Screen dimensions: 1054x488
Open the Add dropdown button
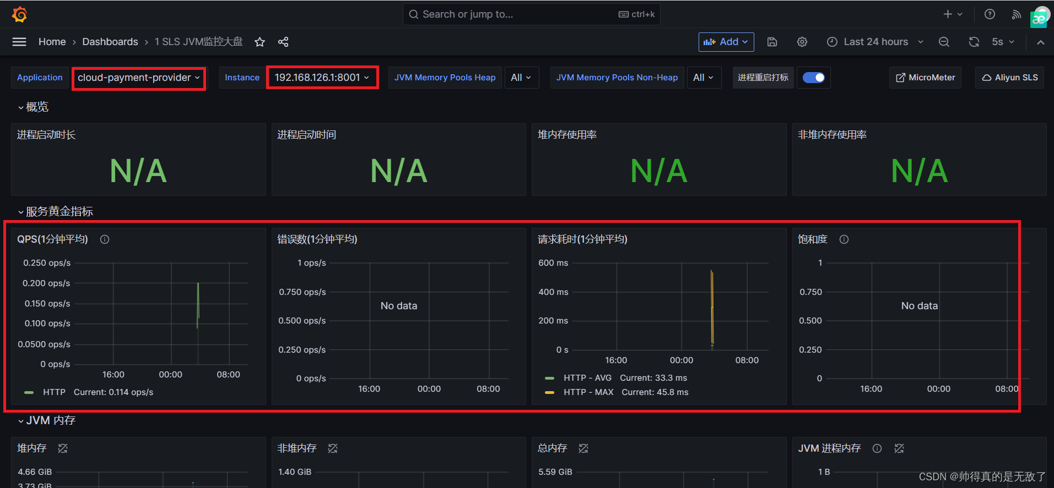[726, 42]
